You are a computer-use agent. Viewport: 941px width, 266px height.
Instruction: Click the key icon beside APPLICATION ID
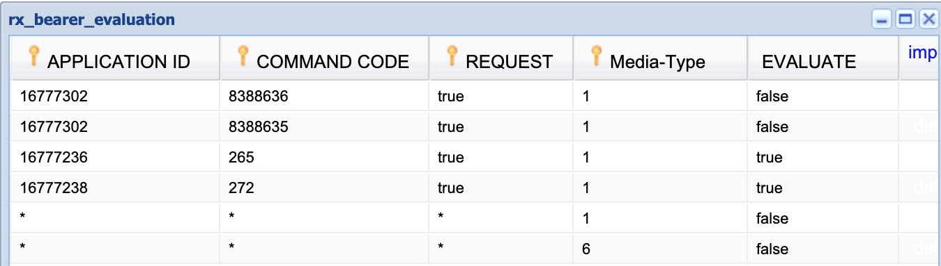[32, 56]
